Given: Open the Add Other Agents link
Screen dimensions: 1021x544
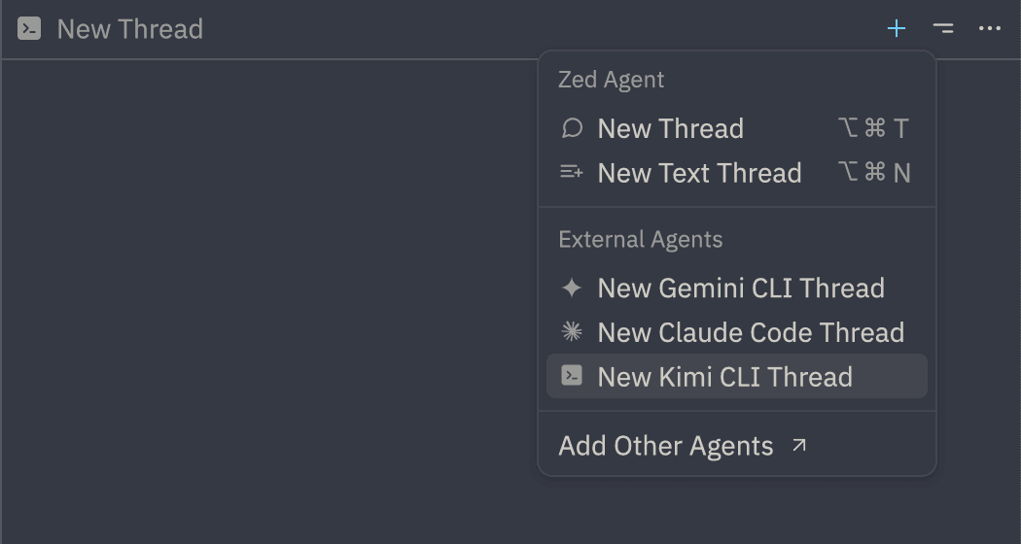Looking at the screenshot, I should tap(666, 446).
